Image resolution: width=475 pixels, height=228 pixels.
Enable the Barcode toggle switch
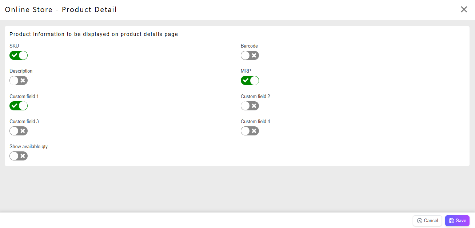250,56
